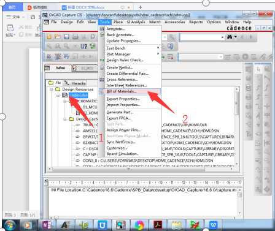The width and height of the screenshot is (275, 231).
Task: Click the project tree scroll-up arrow
Action: tap(237, 89)
